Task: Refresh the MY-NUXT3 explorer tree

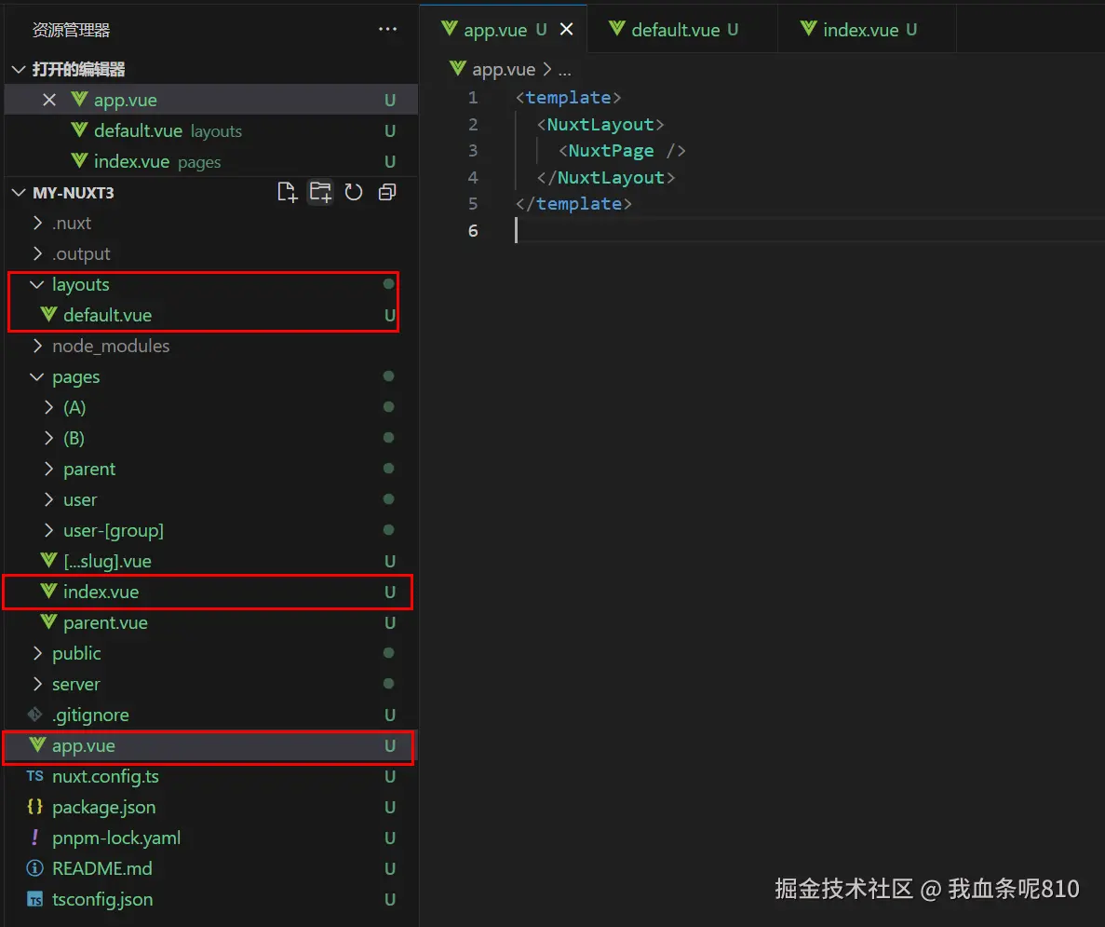Action: (354, 192)
